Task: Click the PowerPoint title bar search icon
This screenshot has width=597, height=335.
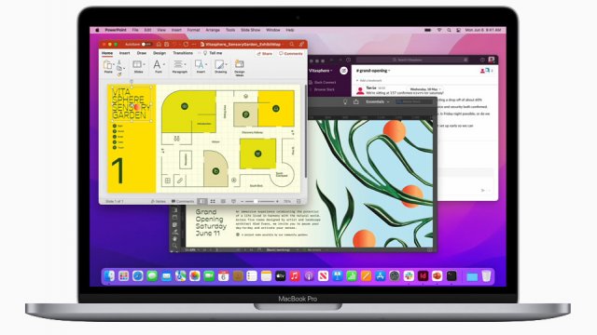Action: pos(292,45)
